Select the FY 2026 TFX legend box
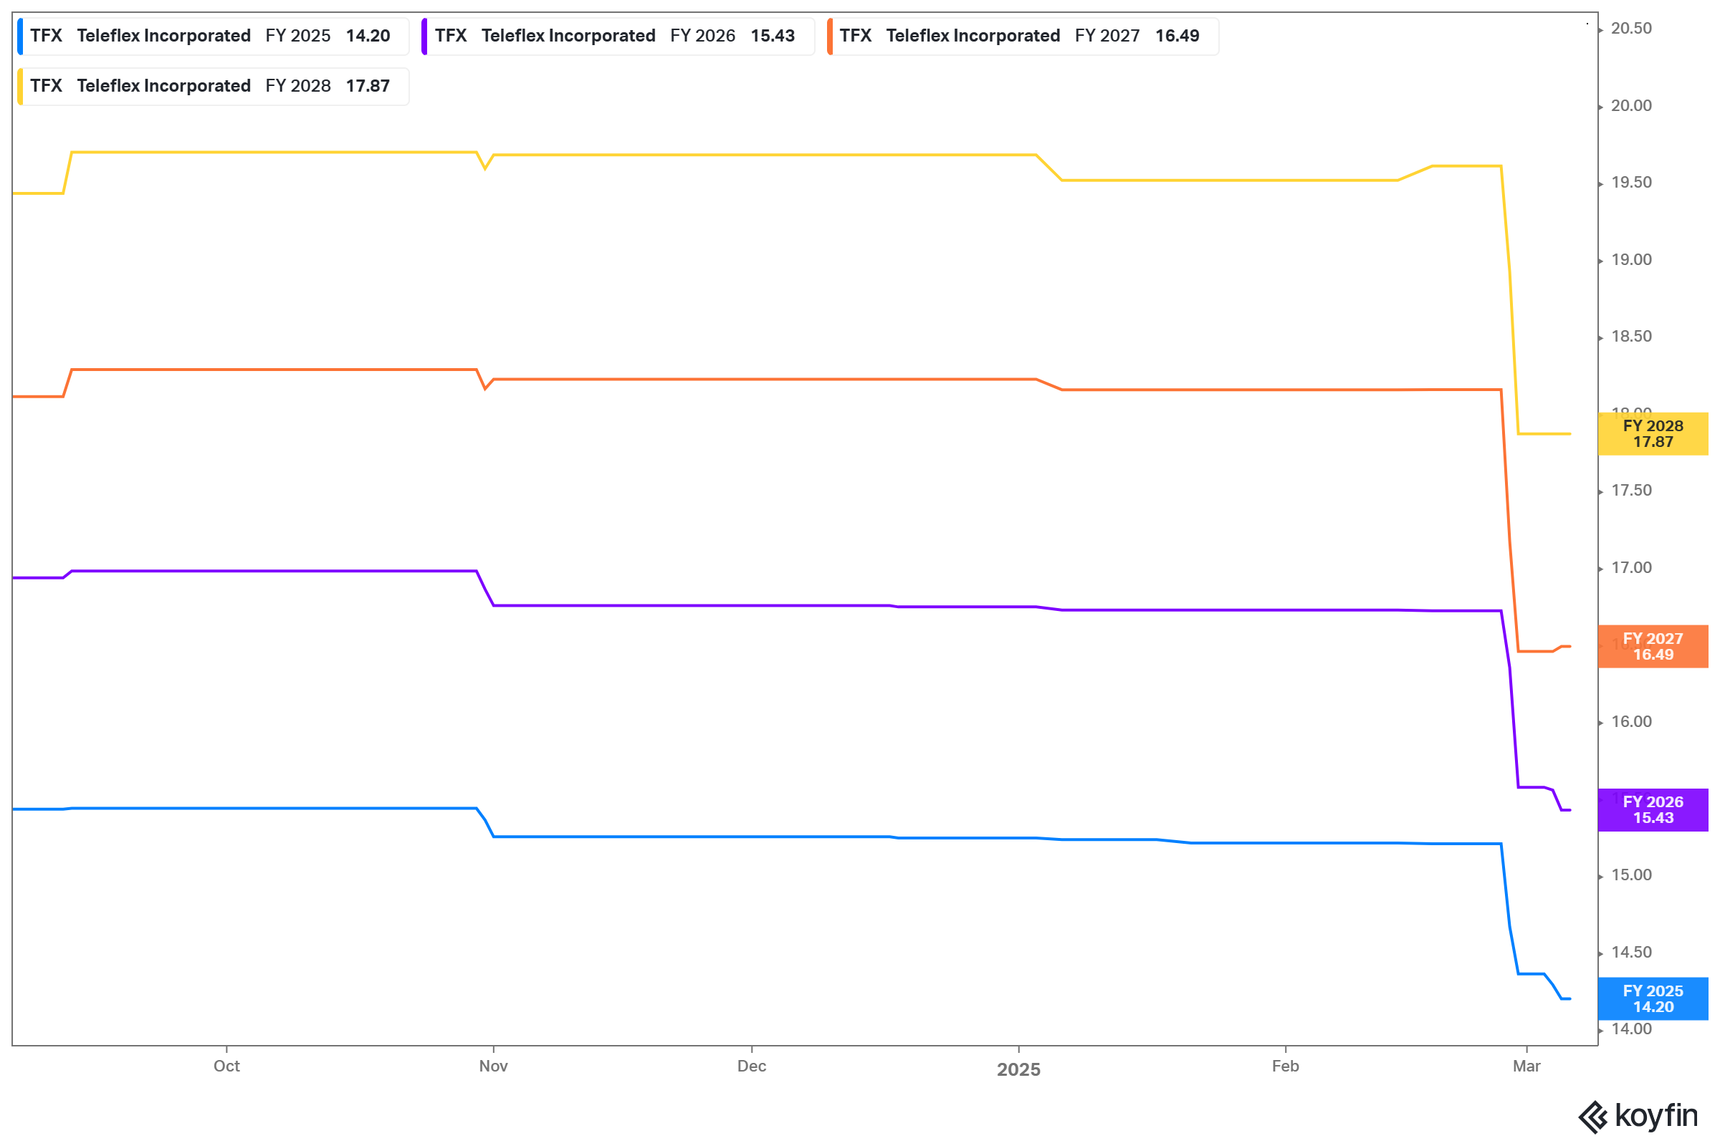 (618, 36)
